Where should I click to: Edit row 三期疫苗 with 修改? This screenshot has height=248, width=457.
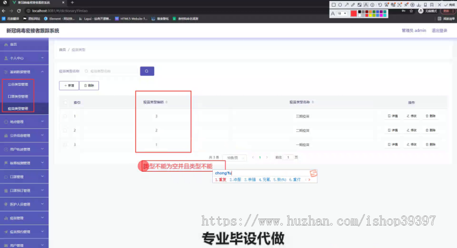(x=411, y=116)
